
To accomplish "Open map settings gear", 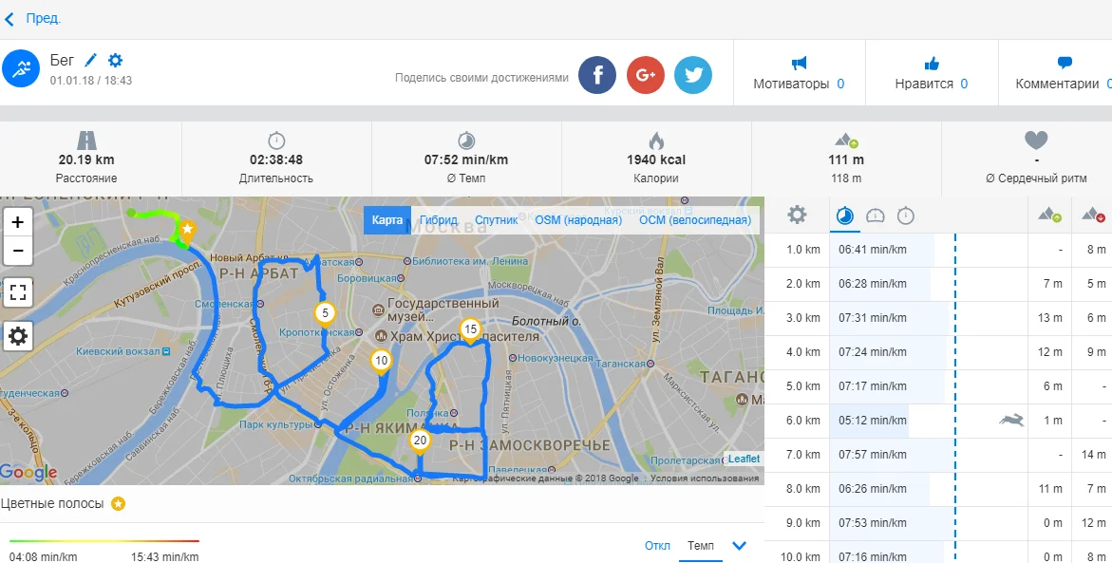I will tap(18, 335).
